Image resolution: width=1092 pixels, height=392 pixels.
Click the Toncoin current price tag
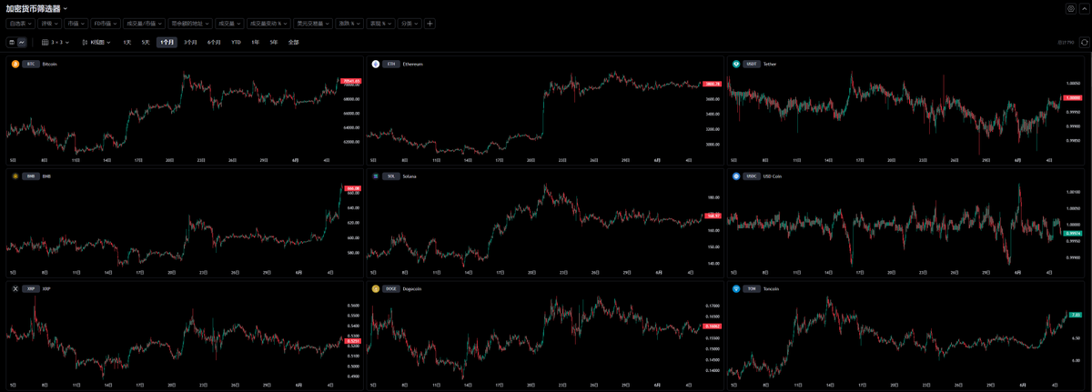pos(1075,314)
